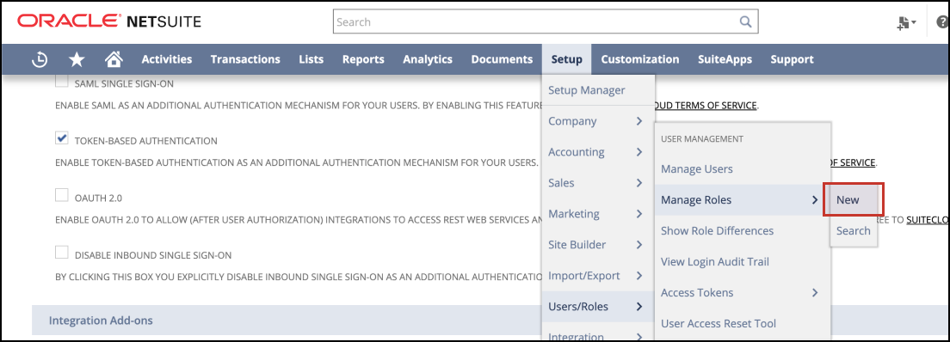Open the SuiteCloud terms link under OAuth 2.0
The height and width of the screenshot is (342, 950).
point(928,220)
